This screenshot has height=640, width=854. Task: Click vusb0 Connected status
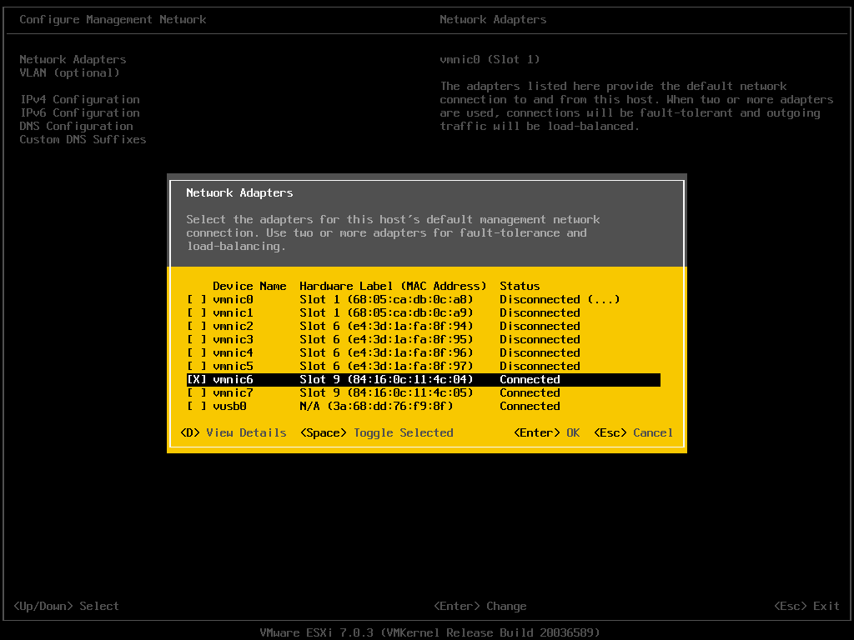(530, 406)
